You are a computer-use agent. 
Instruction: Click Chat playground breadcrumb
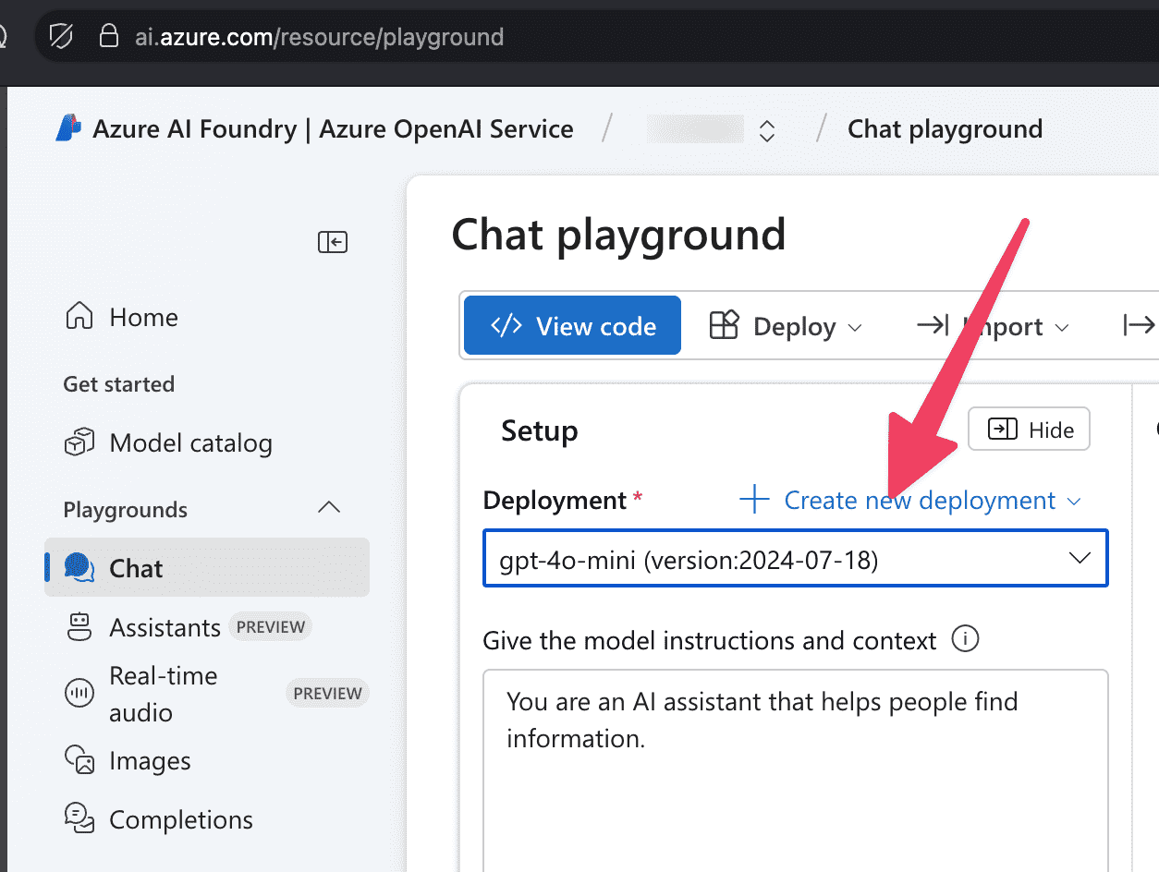(x=945, y=129)
